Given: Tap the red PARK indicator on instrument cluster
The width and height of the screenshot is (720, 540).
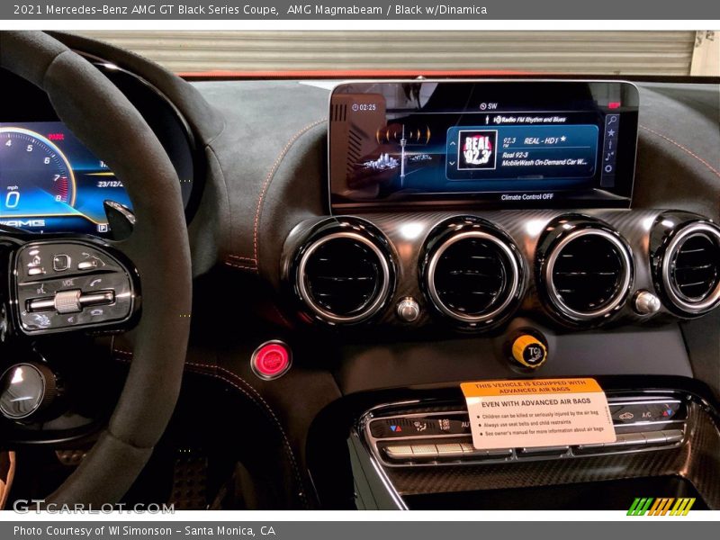Looking at the screenshot, I should pos(56,137).
